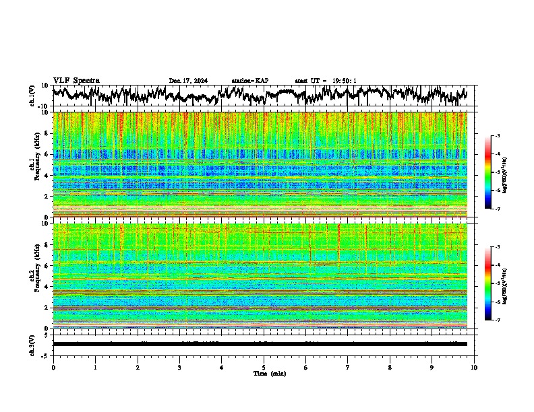This screenshot has height=412, width=534.
Task: Click the '-3' label on ch.1 colorbar
Action: 497,136
